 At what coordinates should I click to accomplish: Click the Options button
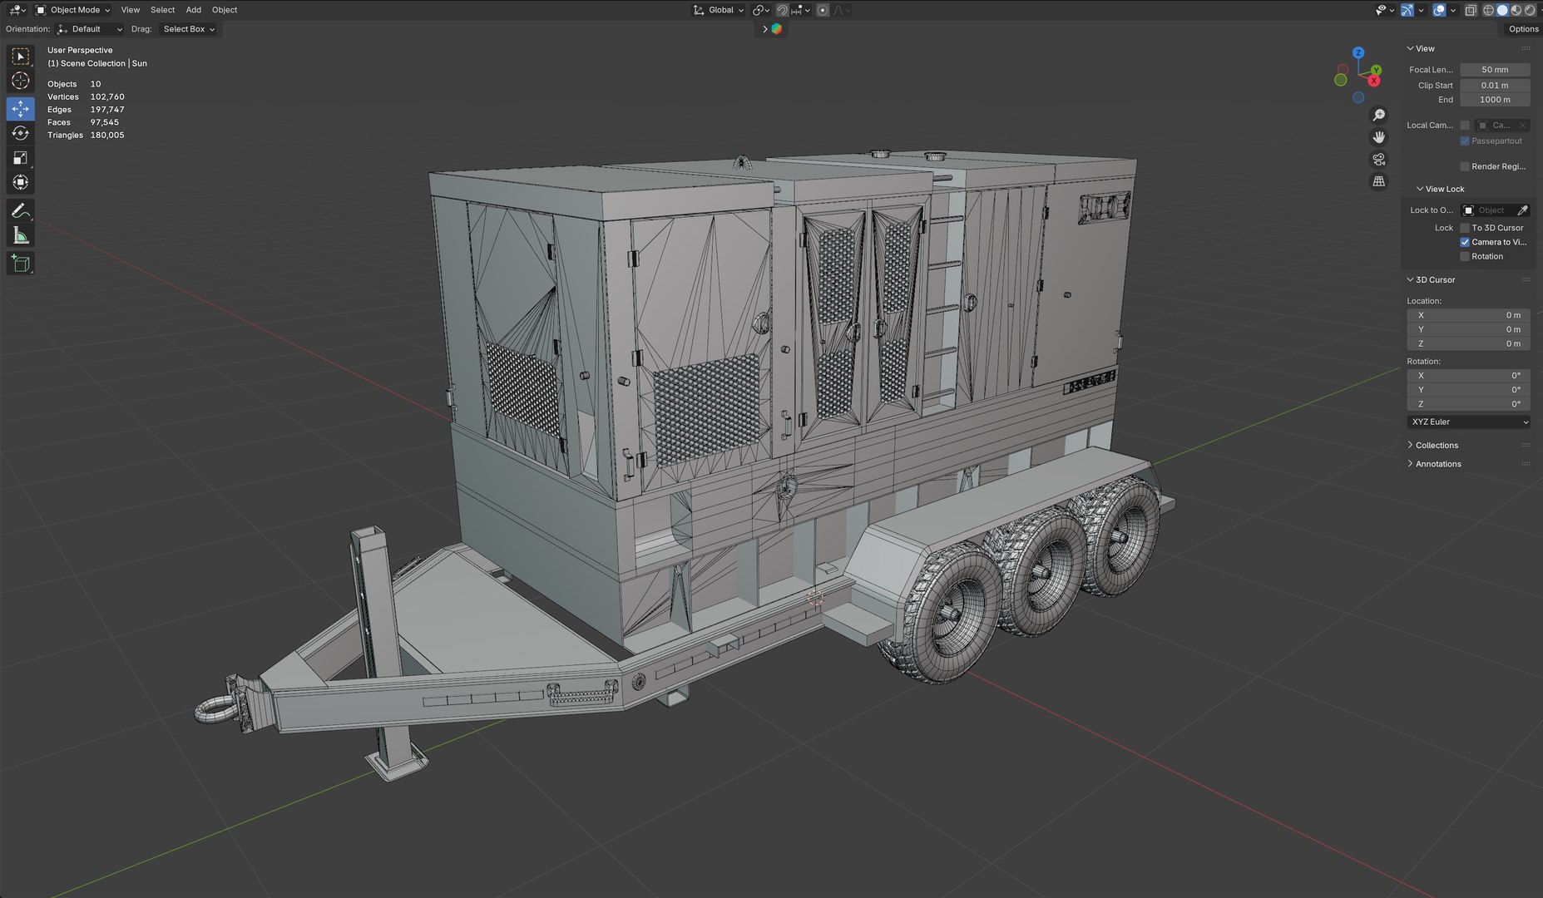click(1523, 29)
